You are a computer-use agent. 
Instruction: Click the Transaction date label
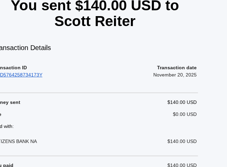pos(177,68)
